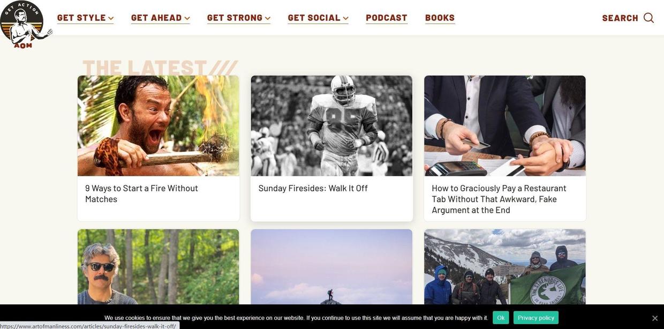Click the Search label in header
The width and height of the screenshot is (664, 329).
coord(620,18)
